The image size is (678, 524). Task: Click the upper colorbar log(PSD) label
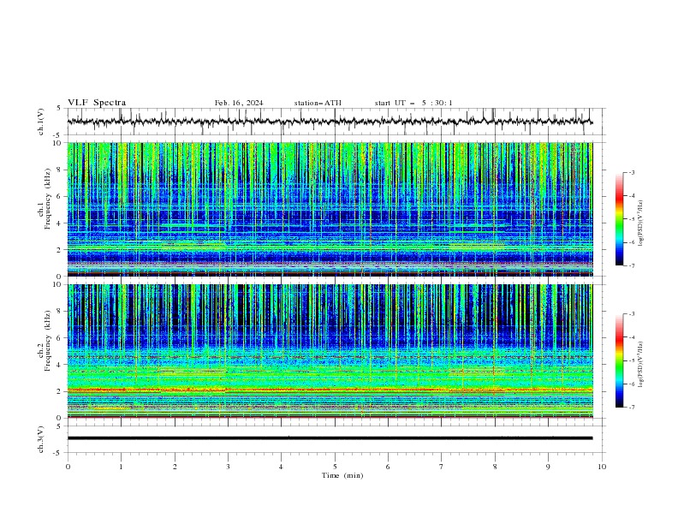pyautogui.click(x=641, y=223)
